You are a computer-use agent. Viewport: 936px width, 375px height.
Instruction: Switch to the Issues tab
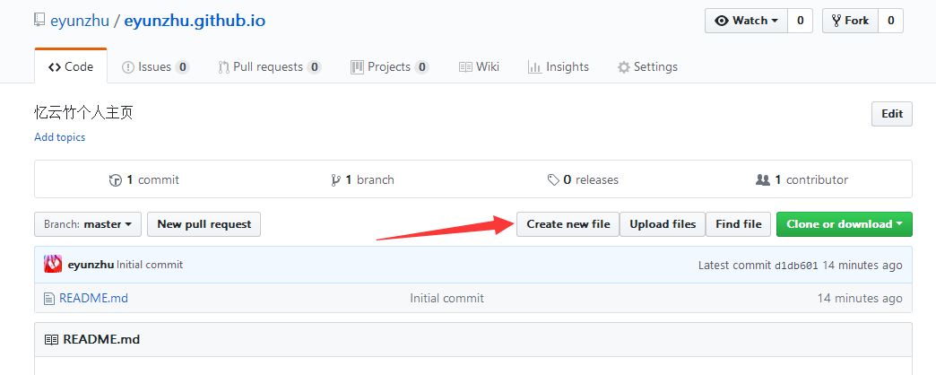pyautogui.click(x=155, y=67)
